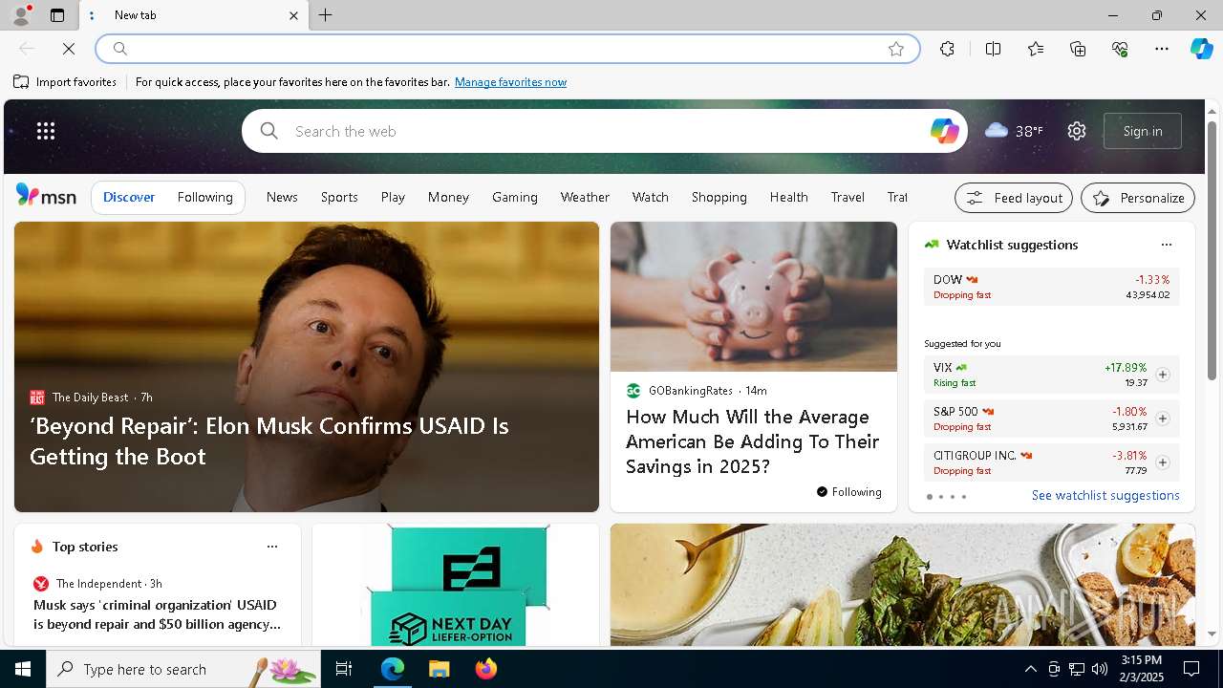Open weather showing 38°F
This screenshot has height=688, width=1223.
coord(1014,131)
